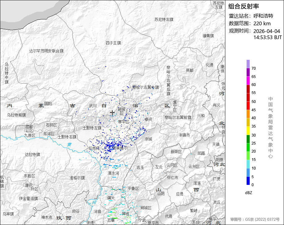Click the 四子王旗 map label
The image size is (284, 225).
pos(113,43)
